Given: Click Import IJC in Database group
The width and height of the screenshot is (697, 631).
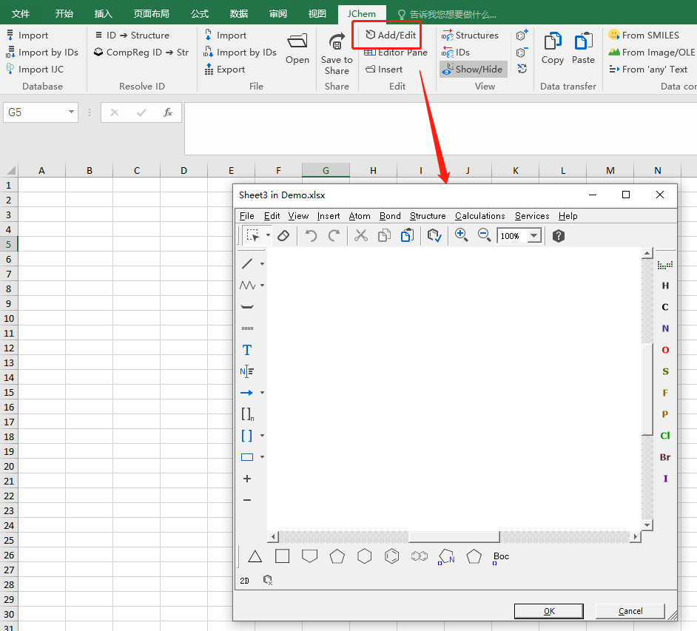Looking at the screenshot, I should 35,70.
